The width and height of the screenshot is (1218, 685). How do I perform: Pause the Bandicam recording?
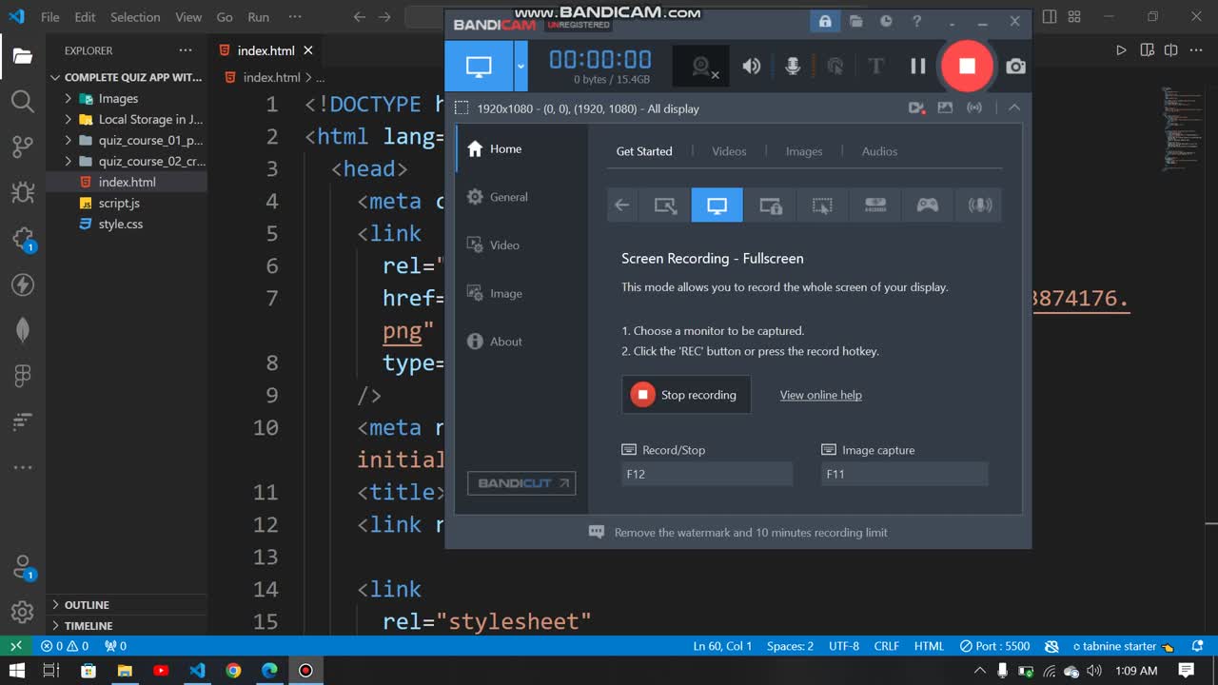coord(917,66)
